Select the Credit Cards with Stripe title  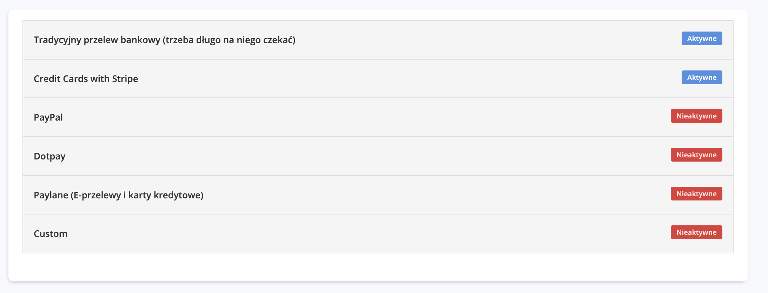(86, 79)
